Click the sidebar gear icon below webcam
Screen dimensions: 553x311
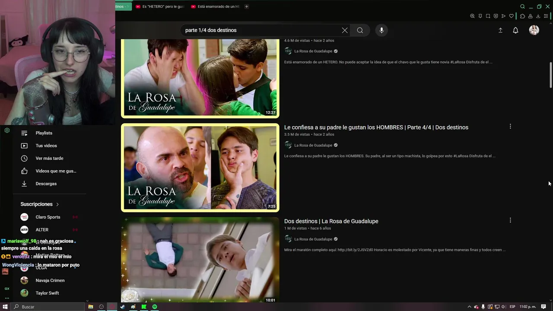7,130
